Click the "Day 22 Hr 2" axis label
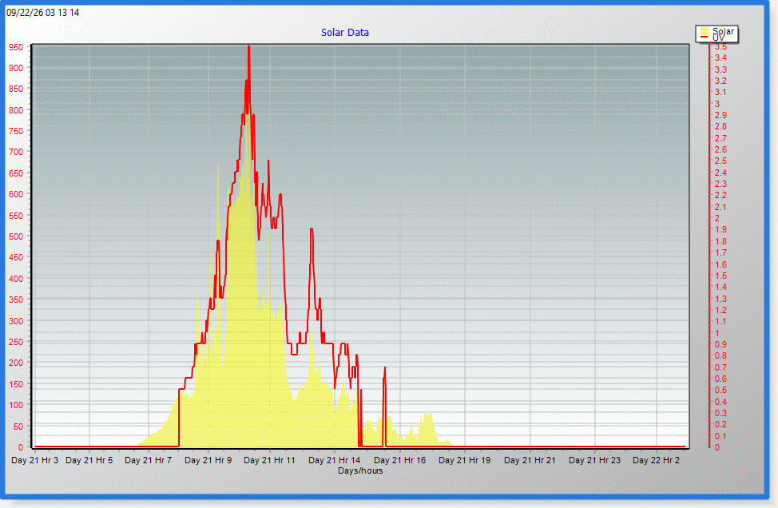This screenshot has height=508, width=778. pyautogui.click(x=657, y=460)
